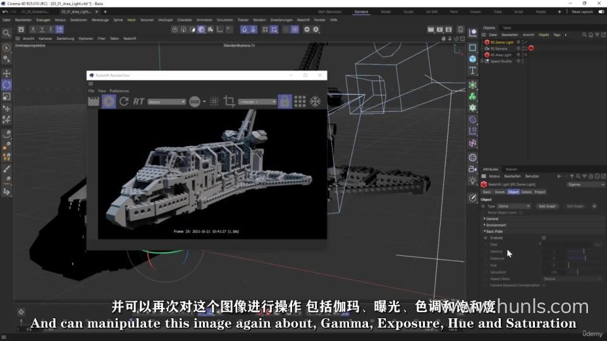Open the MoGraph menu
The height and width of the screenshot is (341, 607).
[x=165, y=20]
